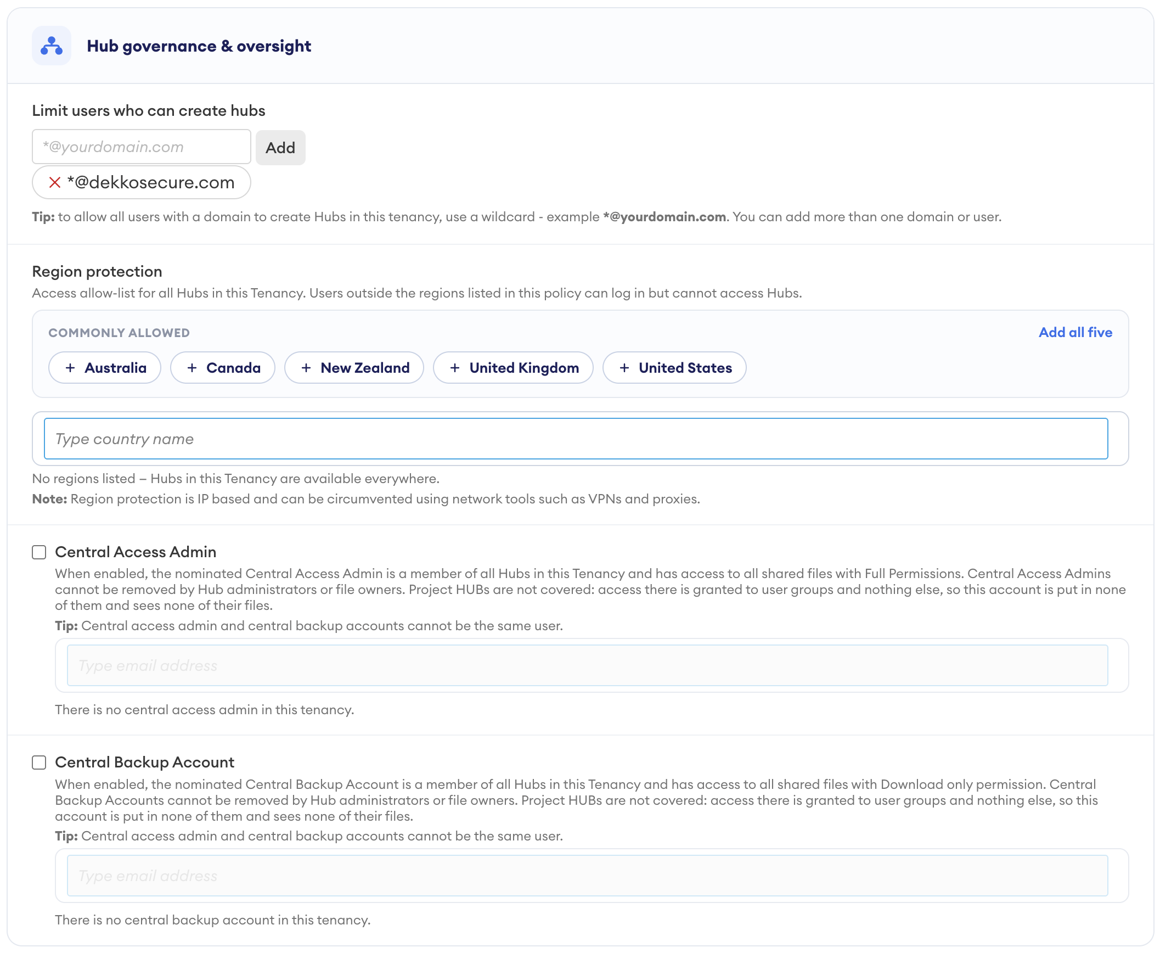Click There is no central backup account text
The height and width of the screenshot is (953, 1160).
213,920
